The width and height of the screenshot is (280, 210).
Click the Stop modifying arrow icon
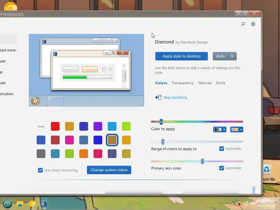point(158,97)
